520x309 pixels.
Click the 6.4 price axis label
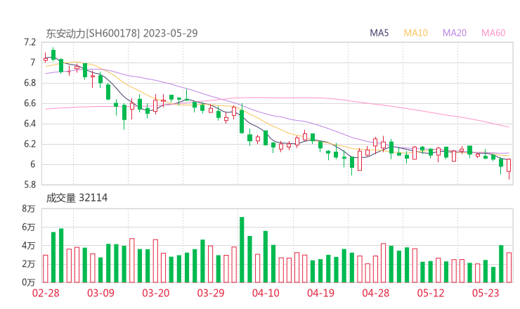(28, 124)
